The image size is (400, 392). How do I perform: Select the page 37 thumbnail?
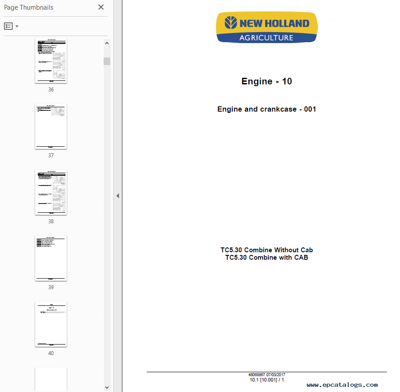tap(51, 127)
